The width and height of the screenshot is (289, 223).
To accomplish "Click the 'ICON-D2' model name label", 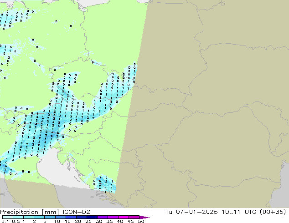I will coord(76,212).
